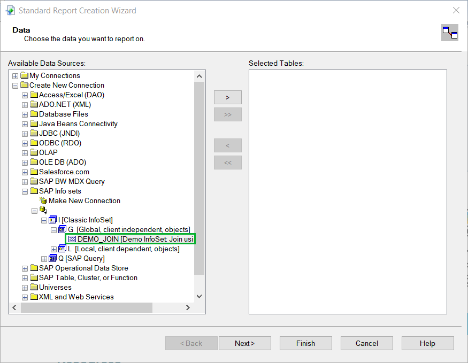Click the L Local objects node icon
This screenshot has height=363, width=468.
(x=63, y=249)
